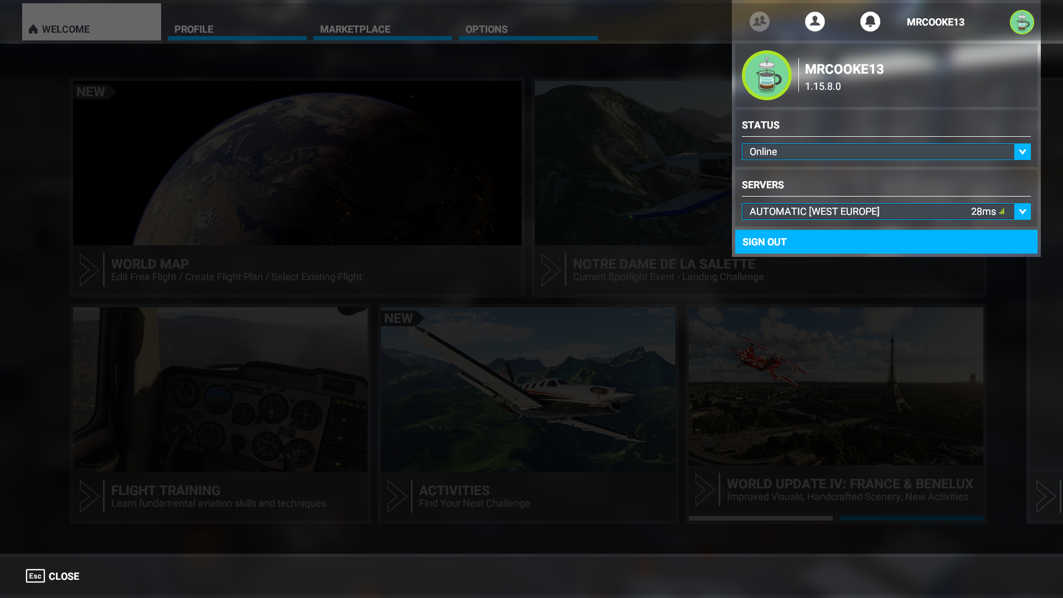This screenshot has height=598, width=1063.
Task: Open the Flight Training cockpit tile
Action: point(220,414)
